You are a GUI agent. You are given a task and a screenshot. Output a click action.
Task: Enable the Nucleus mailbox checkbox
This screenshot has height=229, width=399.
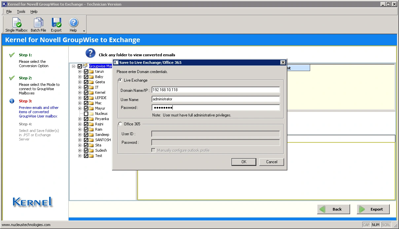point(86,114)
